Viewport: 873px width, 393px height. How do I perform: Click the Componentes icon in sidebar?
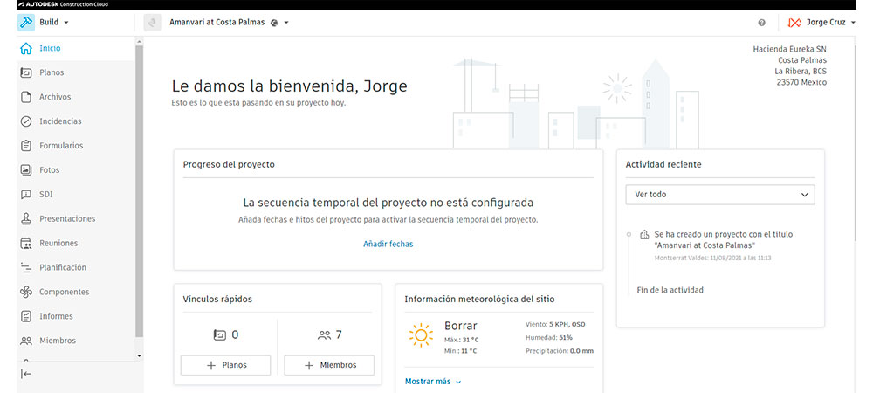26,292
